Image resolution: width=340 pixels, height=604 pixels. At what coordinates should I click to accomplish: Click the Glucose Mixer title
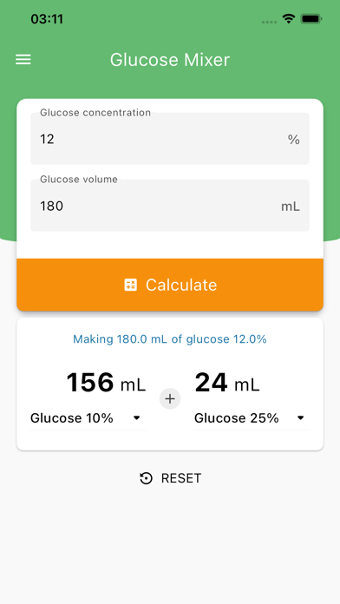pyautogui.click(x=170, y=60)
